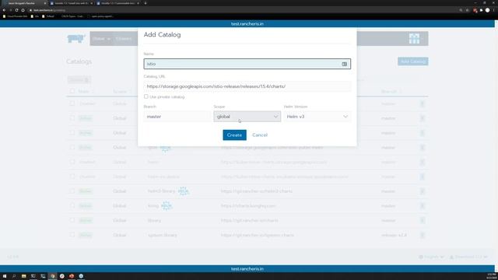Sort table by State column header
The image size is (498, 280).
85,92
